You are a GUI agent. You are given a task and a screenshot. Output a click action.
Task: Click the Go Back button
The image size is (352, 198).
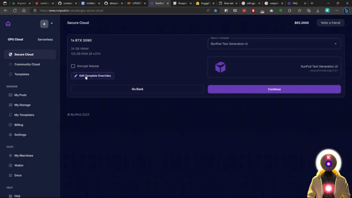click(x=137, y=89)
